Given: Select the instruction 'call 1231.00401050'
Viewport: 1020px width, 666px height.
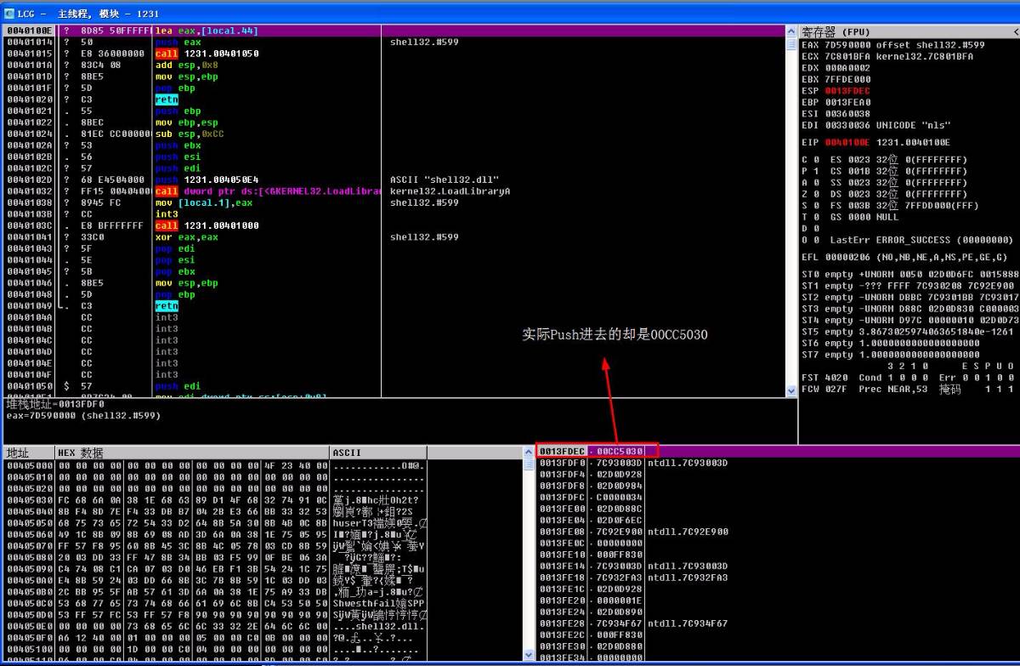Looking at the screenshot, I should 207,54.
